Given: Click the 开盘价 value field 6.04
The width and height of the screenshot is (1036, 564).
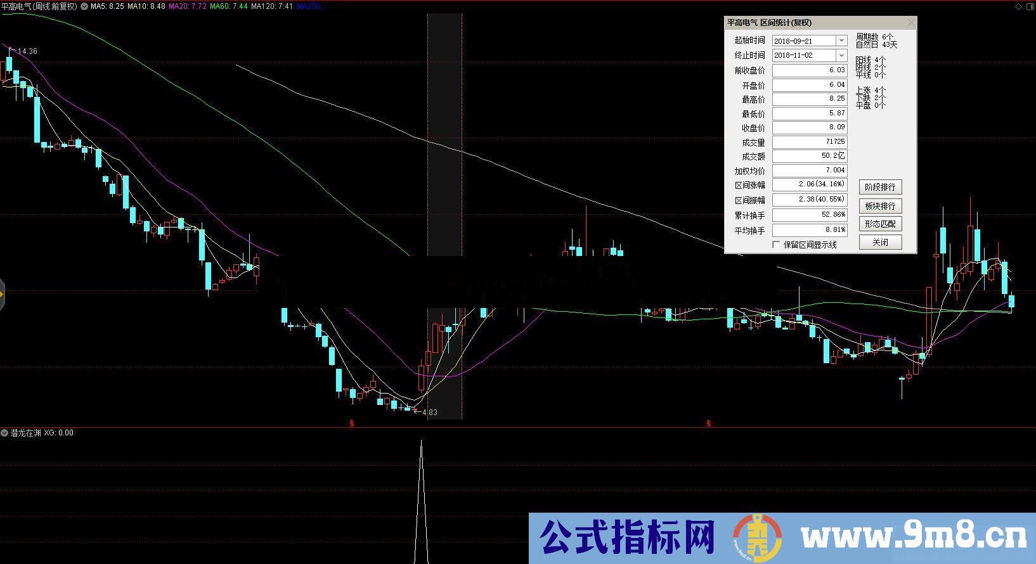Looking at the screenshot, I should coord(810,85).
